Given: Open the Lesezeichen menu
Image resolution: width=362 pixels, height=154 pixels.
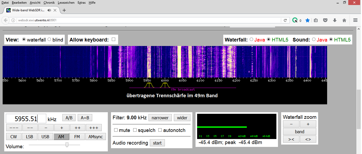Looking at the screenshot, I should click(x=66, y=3).
